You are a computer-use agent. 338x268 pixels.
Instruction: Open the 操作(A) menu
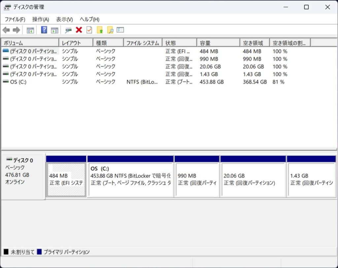(x=41, y=19)
